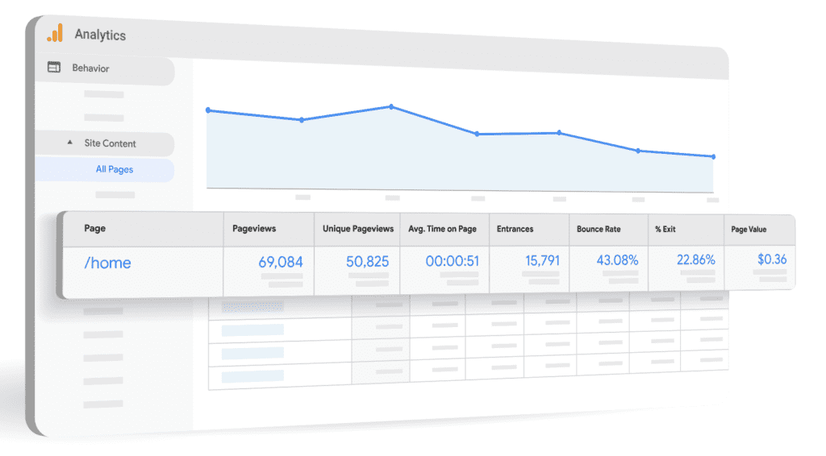This screenshot has width=826, height=456.
Task: Sort by Unique Pageviews column header
Action: tap(358, 229)
